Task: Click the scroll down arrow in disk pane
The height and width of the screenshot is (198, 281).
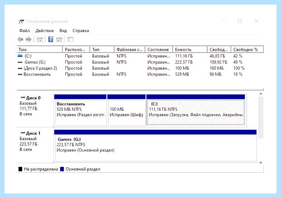Action: (x=261, y=162)
